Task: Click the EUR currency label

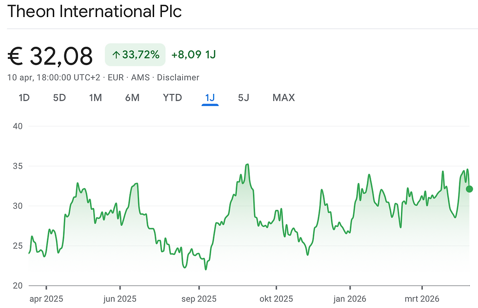Action: pos(116,77)
